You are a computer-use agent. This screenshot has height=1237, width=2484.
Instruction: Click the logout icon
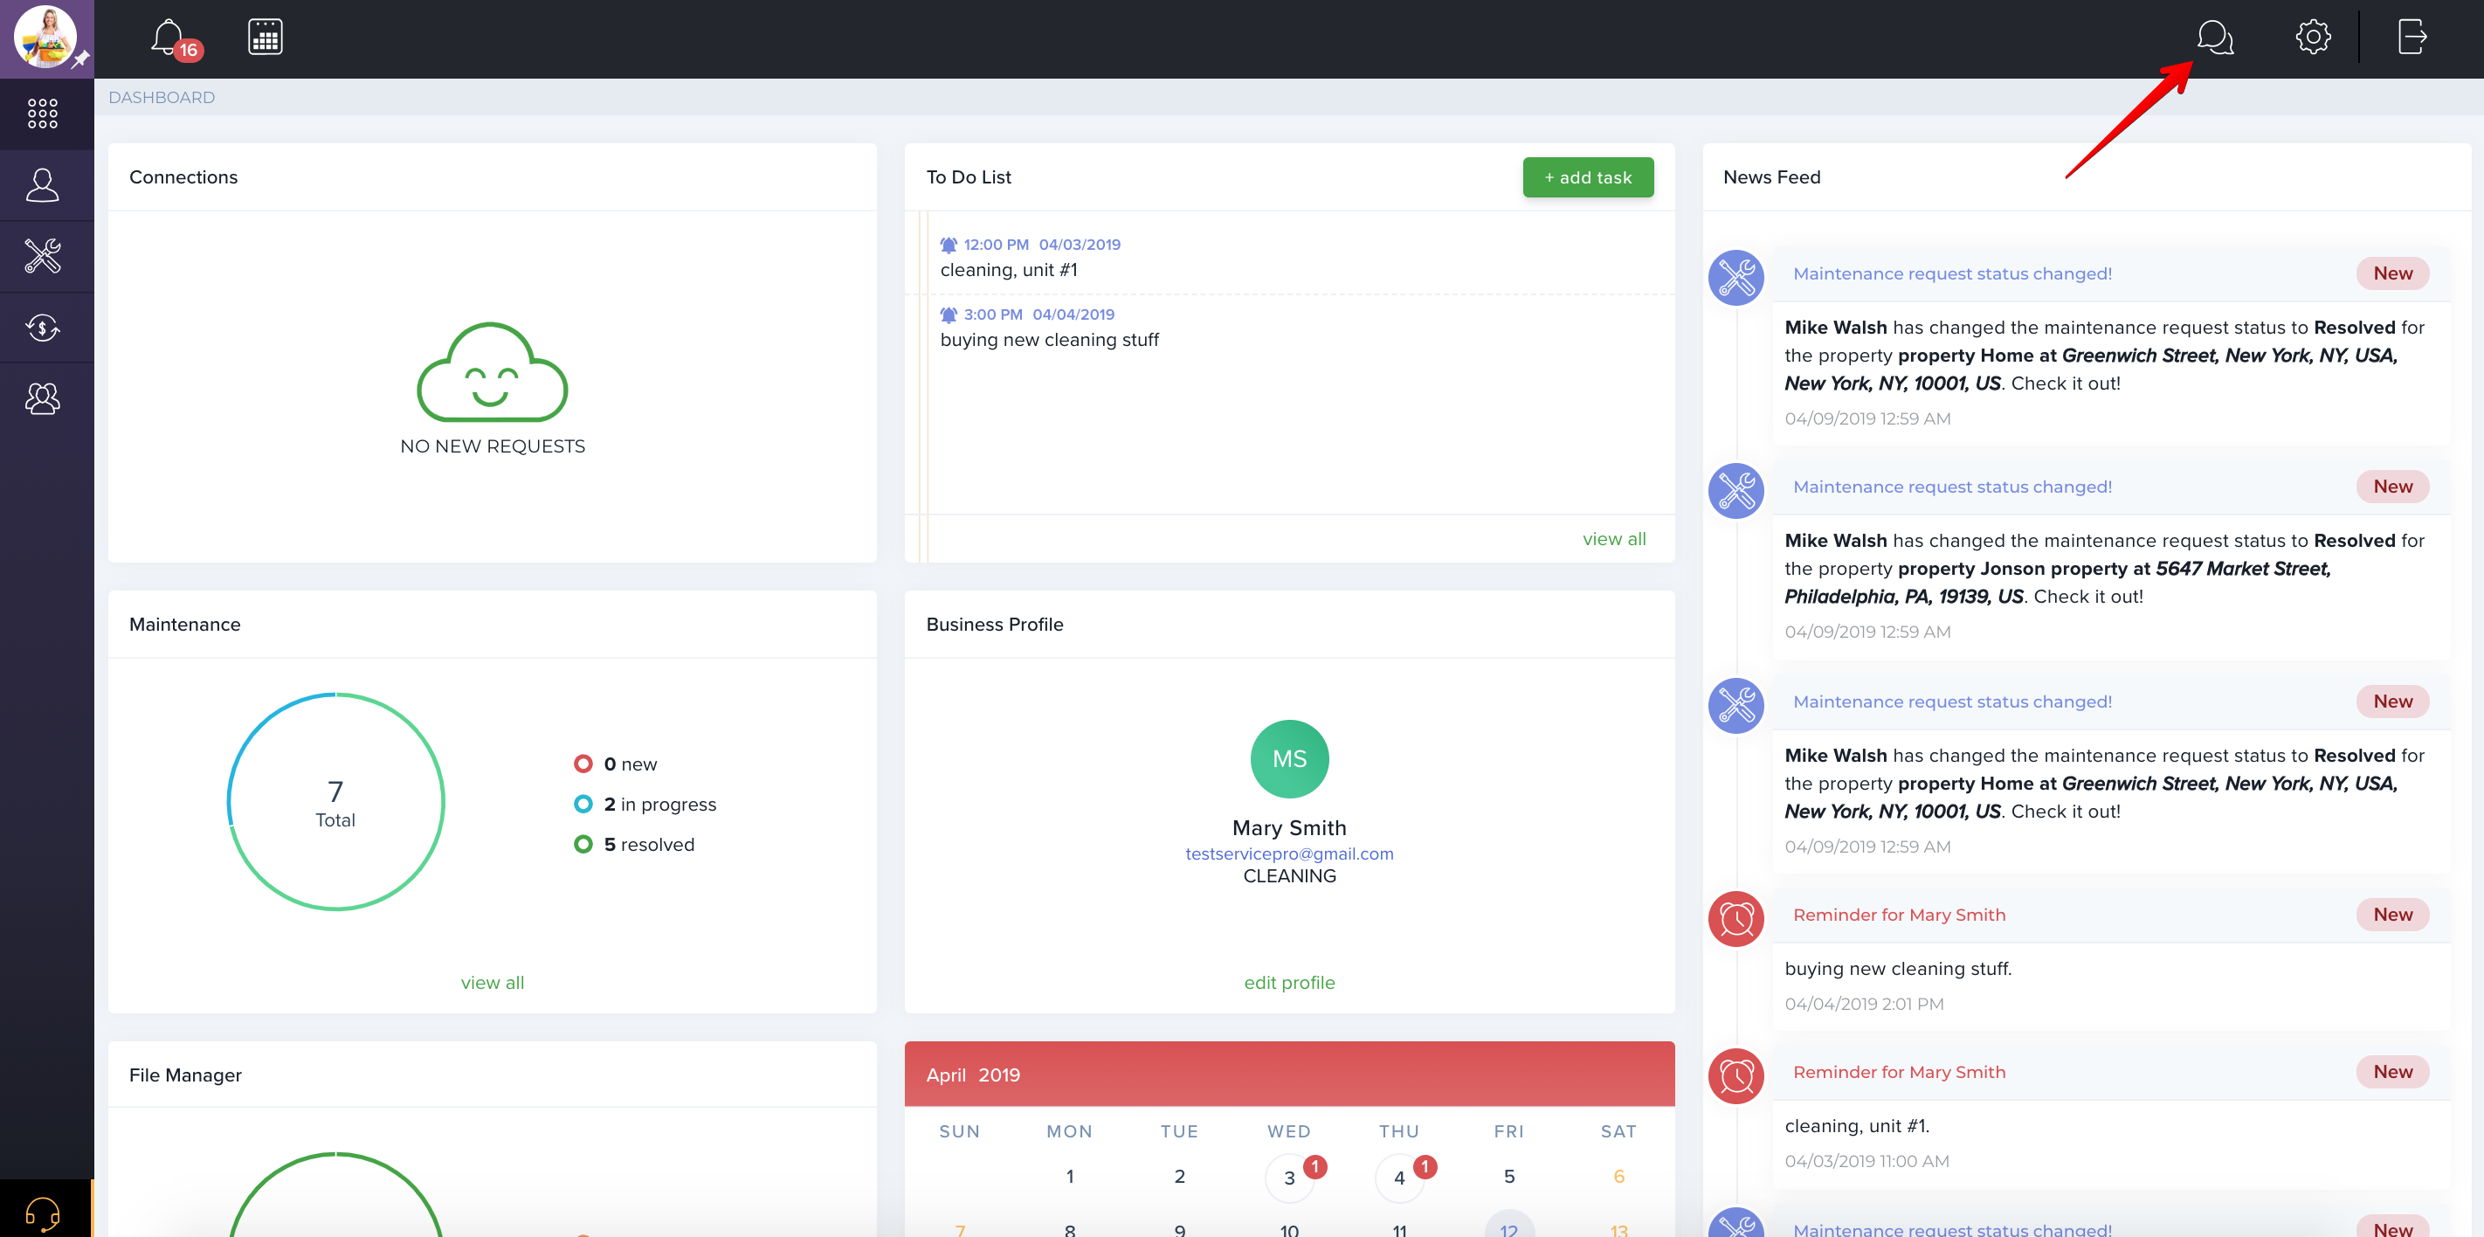point(2412,38)
